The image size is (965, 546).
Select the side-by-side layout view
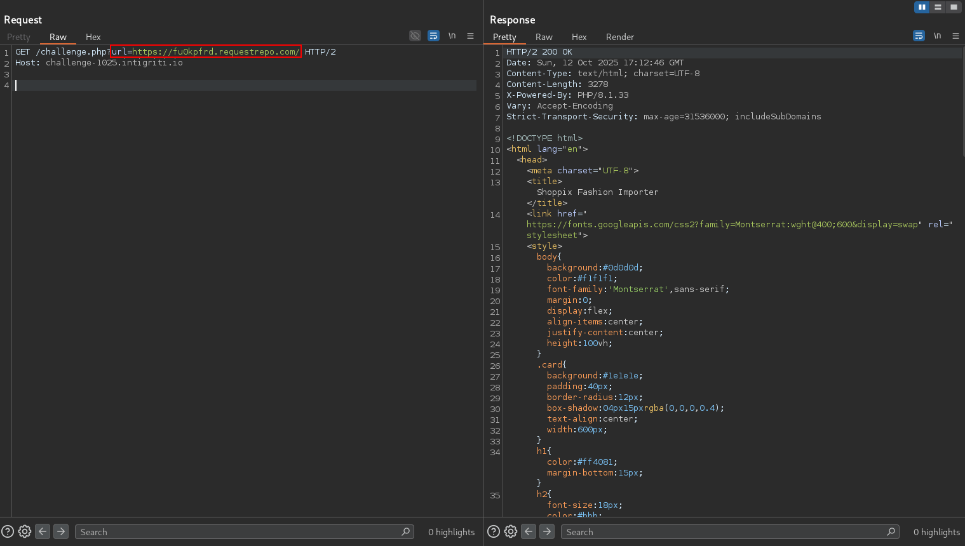pos(922,7)
